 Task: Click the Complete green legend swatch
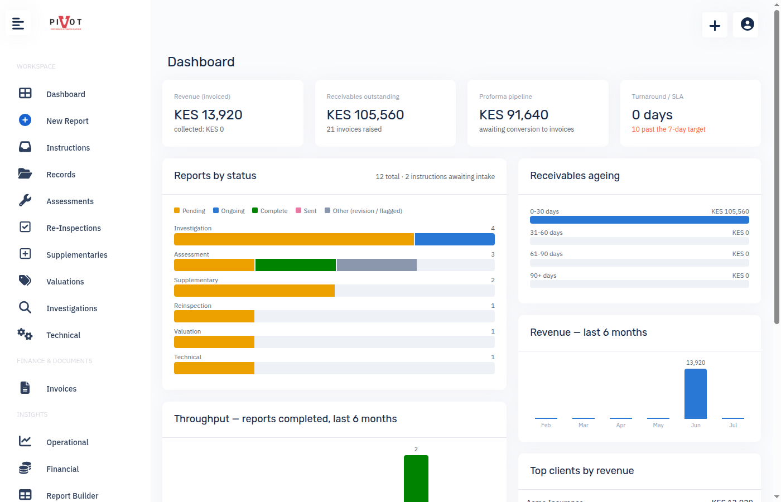click(255, 210)
